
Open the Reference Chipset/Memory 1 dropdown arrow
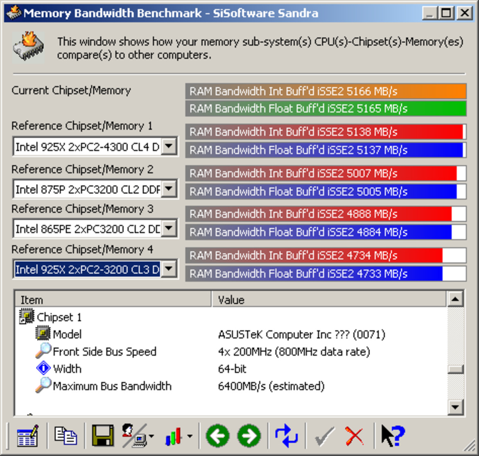pyautogui.click(x=169, y=146)
